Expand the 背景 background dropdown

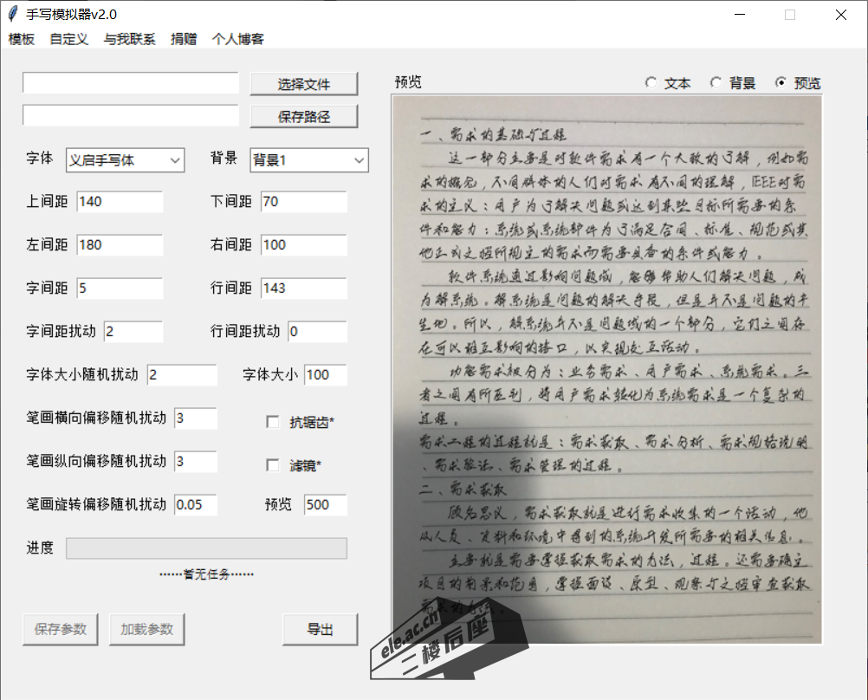click(x=309, y=160)
